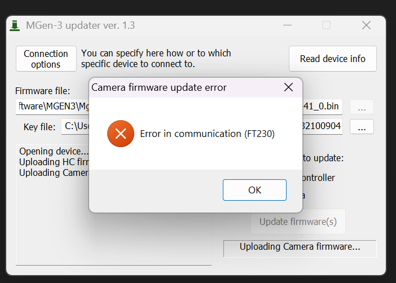
Task: Click the red error icon in the dialog
Action: 121,134
